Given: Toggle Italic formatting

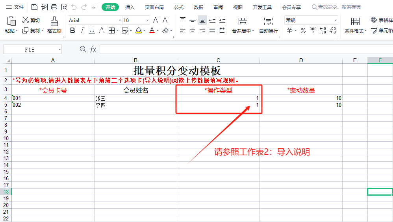Looking at the screenshot, I should click(x=82, y=30).
